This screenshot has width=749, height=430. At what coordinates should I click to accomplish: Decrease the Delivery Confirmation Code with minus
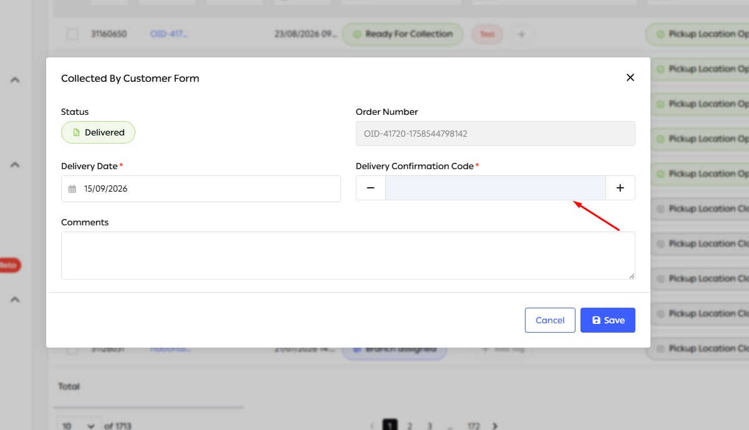371,188
